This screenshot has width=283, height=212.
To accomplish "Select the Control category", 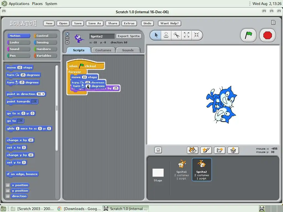I will pyautogui.click(x=46, y=36).
